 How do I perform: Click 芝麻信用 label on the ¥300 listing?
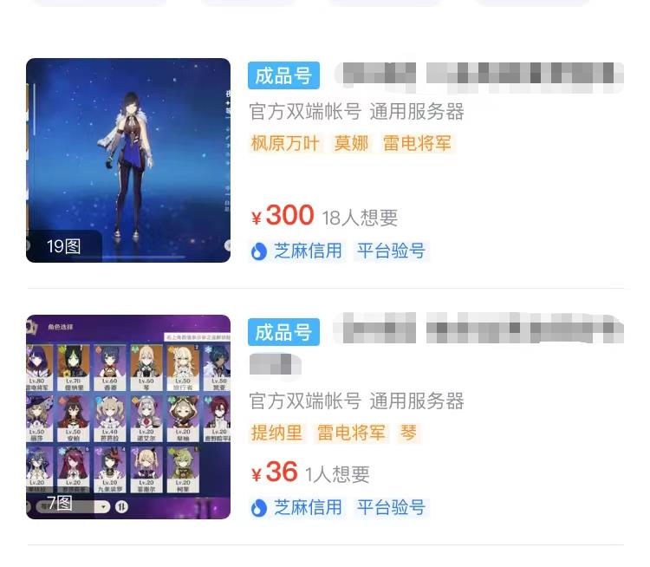[308, 251]
